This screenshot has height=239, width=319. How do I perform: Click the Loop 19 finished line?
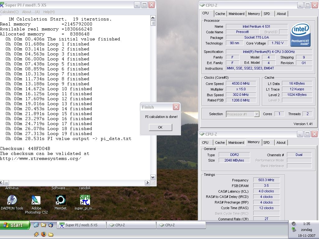point(49,134)
